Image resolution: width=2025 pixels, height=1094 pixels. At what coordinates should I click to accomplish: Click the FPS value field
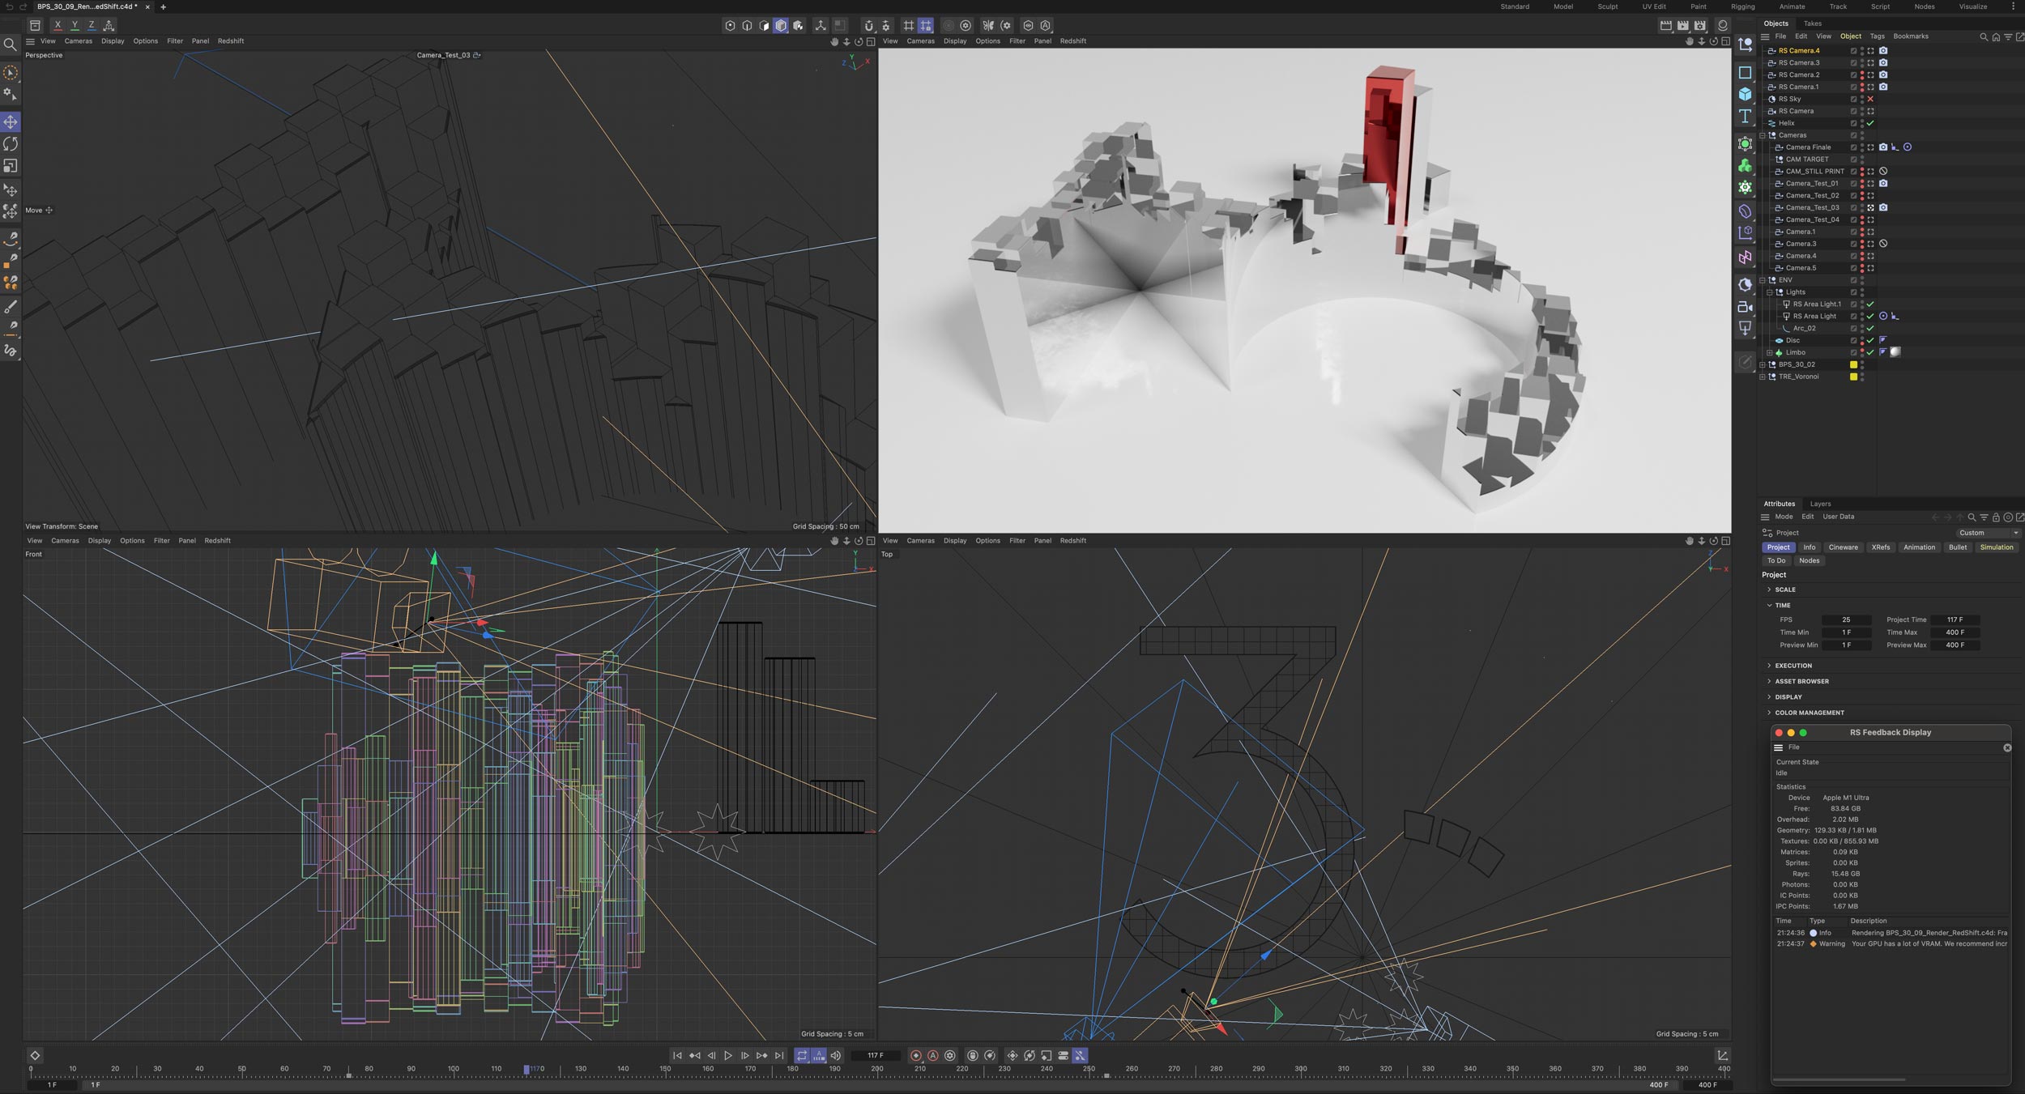(1846, 619)
